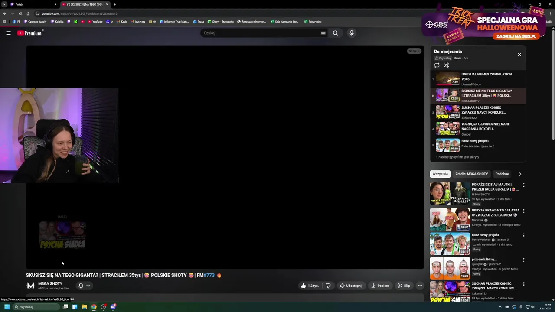
Task: Open WARDĘGA UJAWNIA NIEZNANE NAGRANIA BOXDELA
Action: click(477, 129)
